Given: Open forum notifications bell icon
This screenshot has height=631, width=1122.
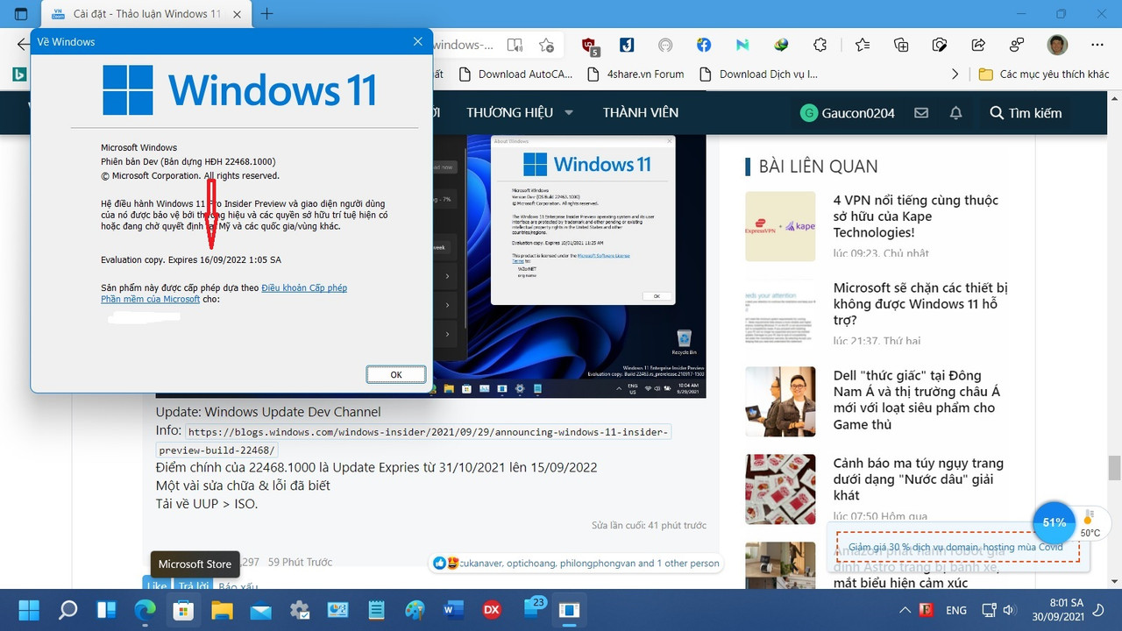Looking at the screenshot, I should tap(956, 112).
